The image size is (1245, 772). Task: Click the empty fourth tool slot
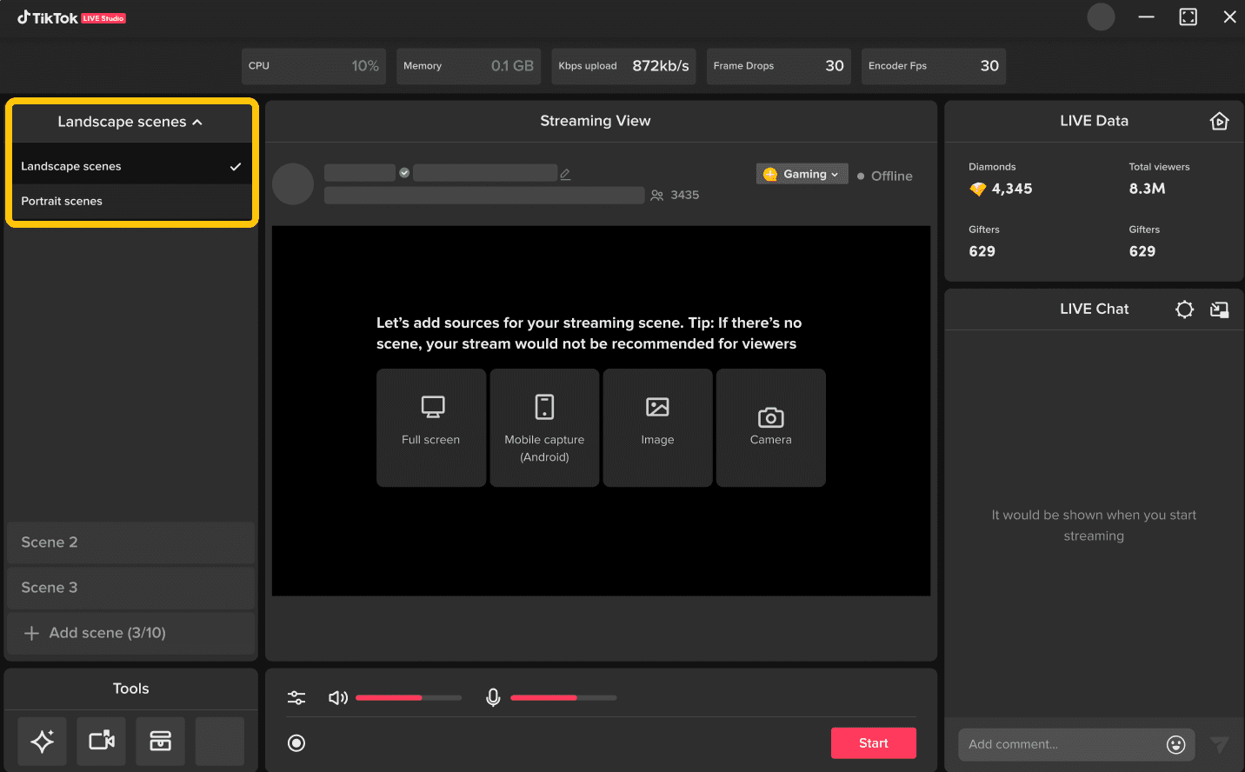point(220,741)
